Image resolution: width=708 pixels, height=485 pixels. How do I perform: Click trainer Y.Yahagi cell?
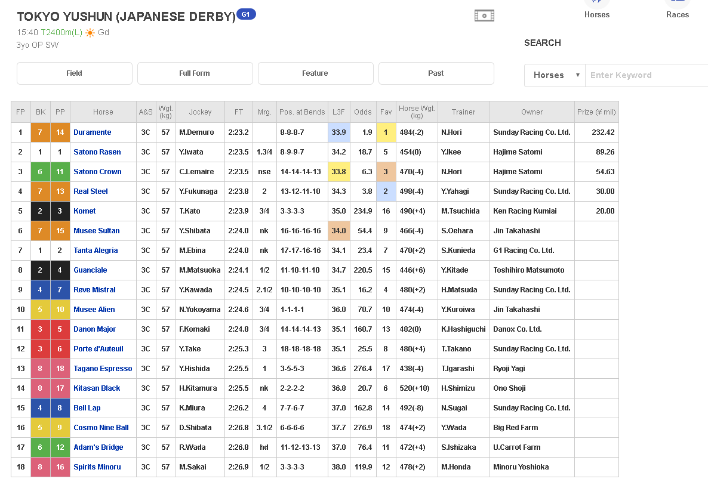[x=464, y=191]
